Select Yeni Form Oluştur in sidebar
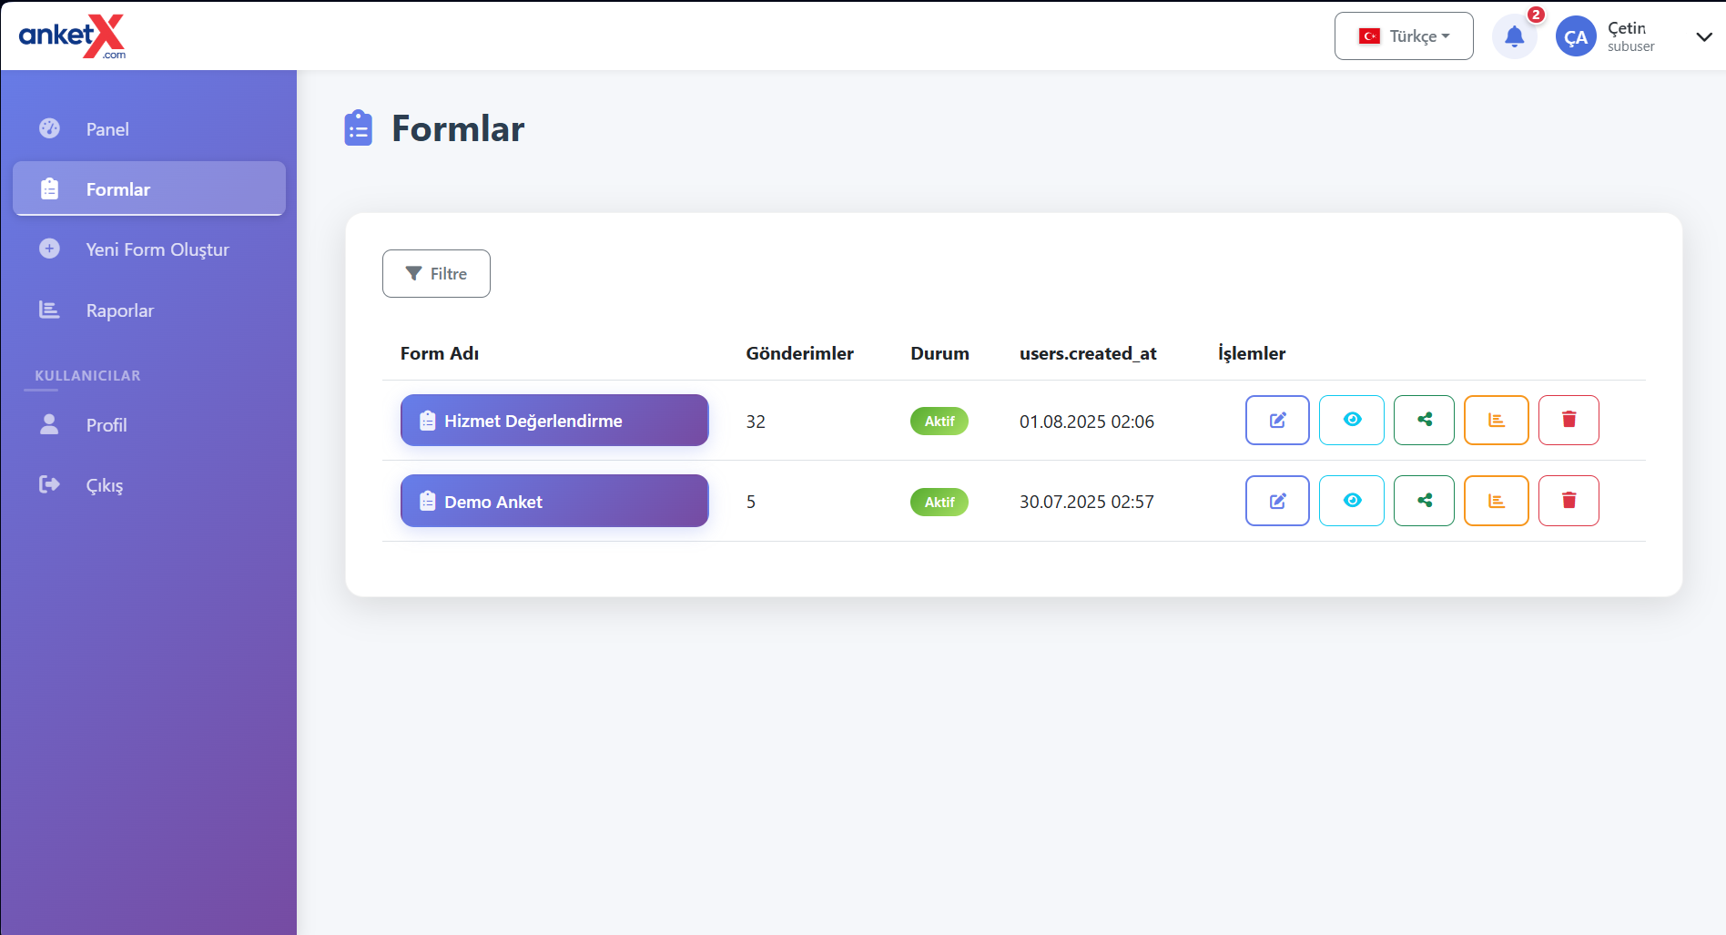 click(157, 249)
